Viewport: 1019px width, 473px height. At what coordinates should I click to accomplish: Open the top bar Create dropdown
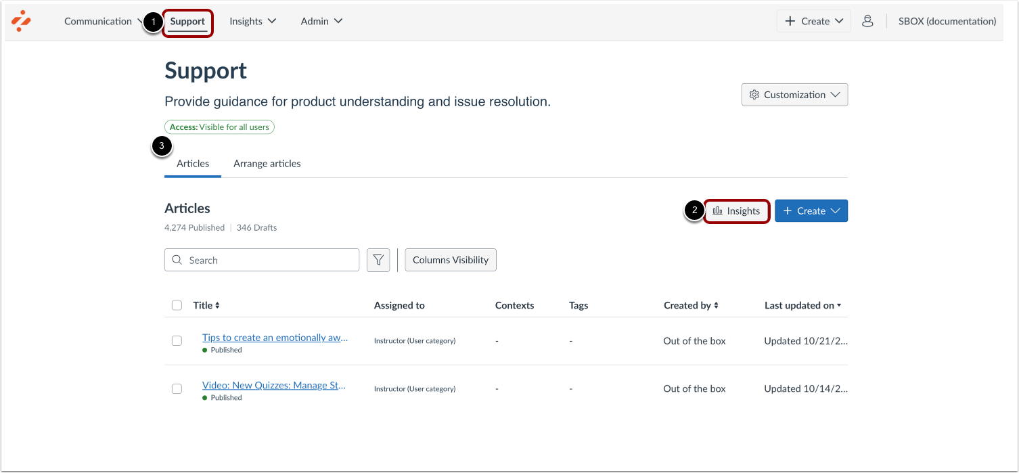[x=813, y=21]
